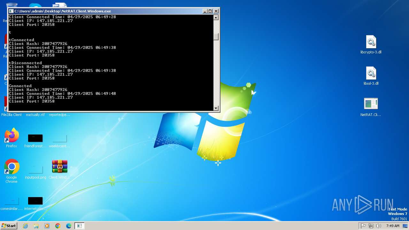Select the comesimilar desktop file

12,203
